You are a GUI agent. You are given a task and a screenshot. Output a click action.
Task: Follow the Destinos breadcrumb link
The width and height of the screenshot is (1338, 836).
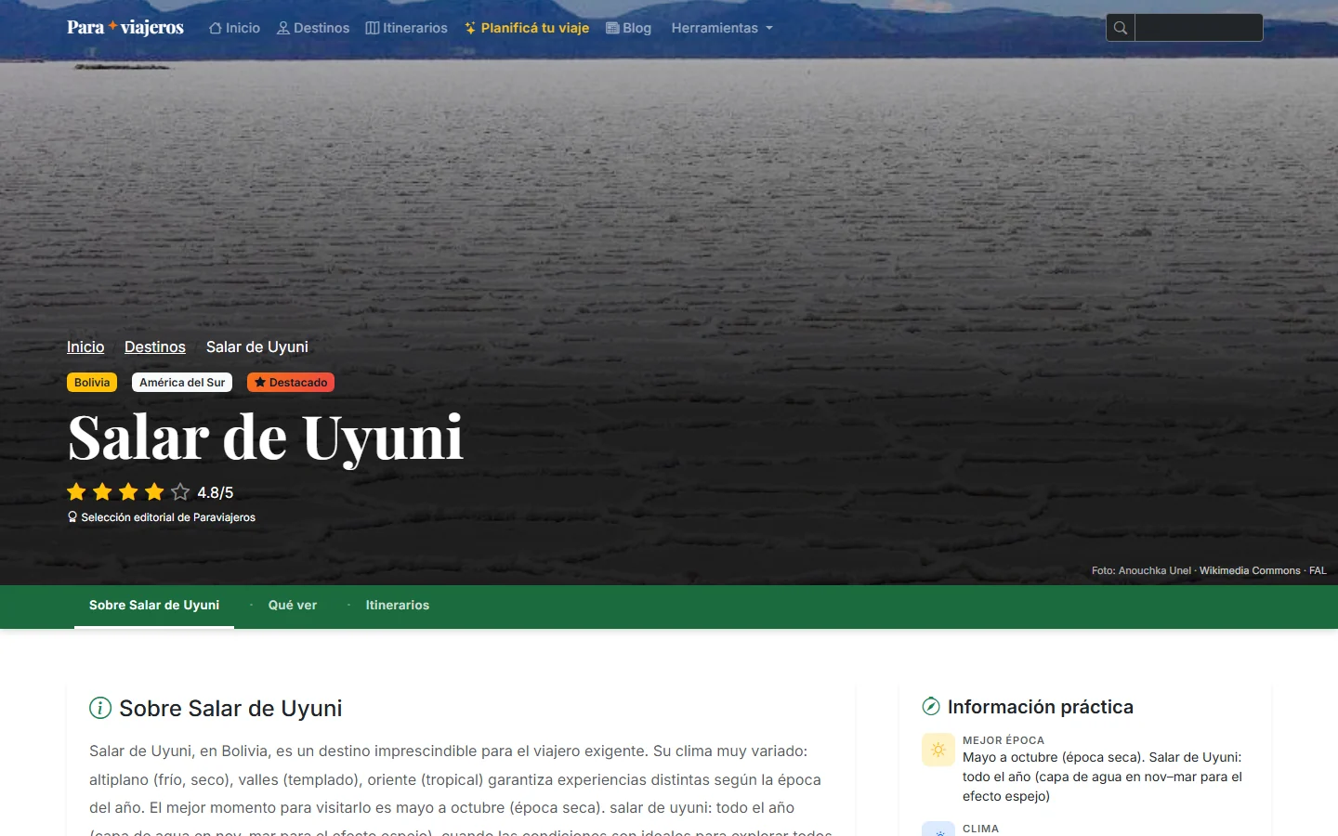tap(155, 346)
